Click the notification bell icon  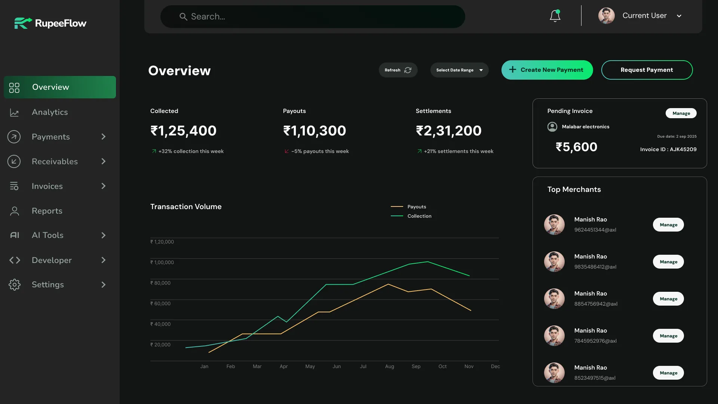point(555,16)
